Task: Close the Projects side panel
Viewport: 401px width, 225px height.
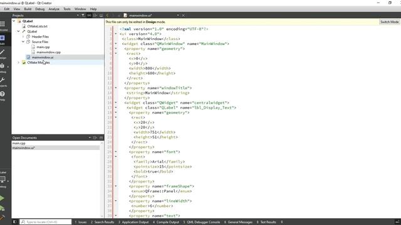Action: [x=102, y=15]
